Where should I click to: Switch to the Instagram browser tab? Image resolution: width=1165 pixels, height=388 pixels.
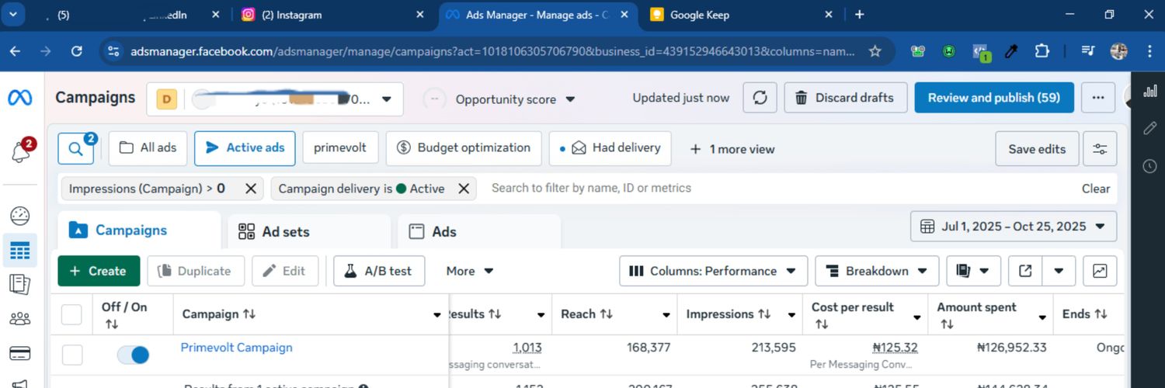[x=334, y=14]
